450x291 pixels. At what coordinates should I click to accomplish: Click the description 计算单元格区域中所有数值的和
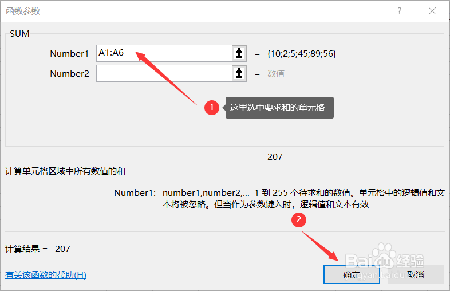tap(65, 171)
